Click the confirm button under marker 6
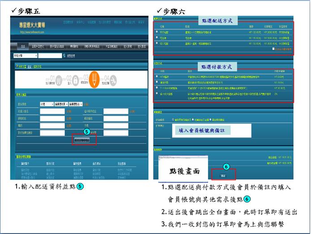This screenshot has width=311, height=234. (x=223, y=175)
